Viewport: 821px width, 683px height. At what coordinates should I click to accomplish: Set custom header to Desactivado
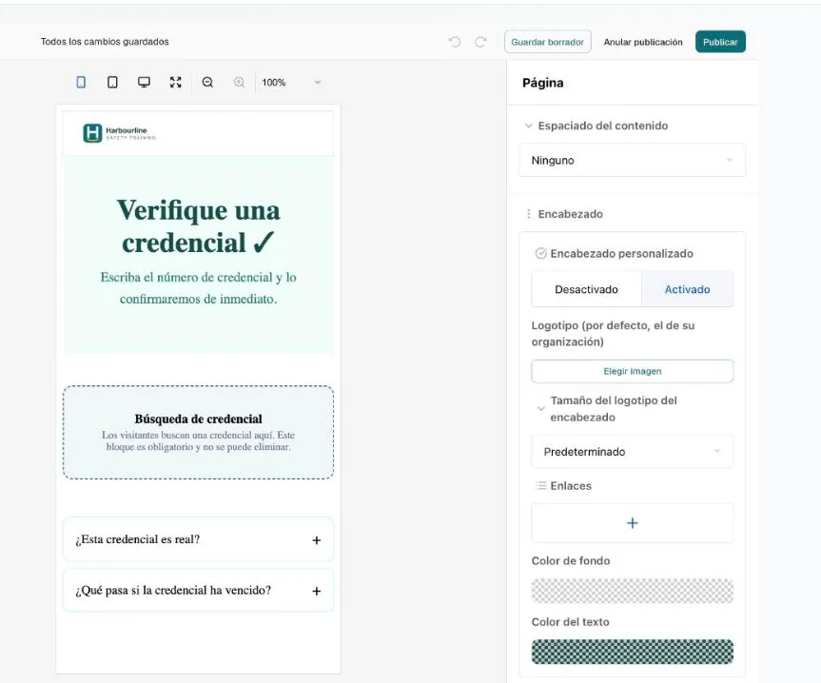coord(586,289)
